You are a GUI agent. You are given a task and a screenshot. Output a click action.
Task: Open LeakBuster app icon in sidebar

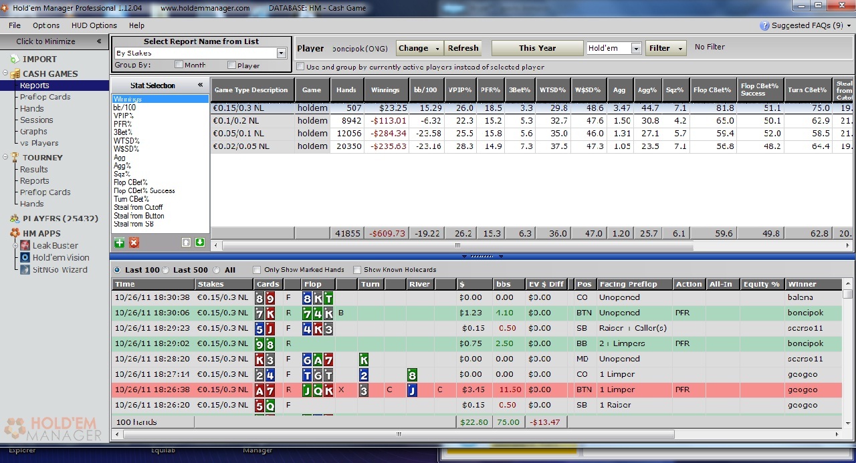(x=25, y=246)
